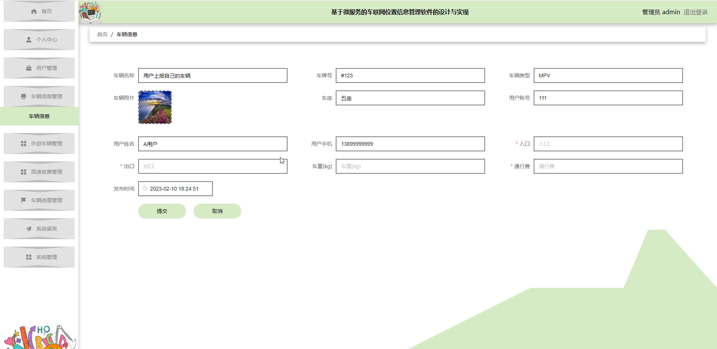Click the person icon beside 个人中心

(29, 40)
